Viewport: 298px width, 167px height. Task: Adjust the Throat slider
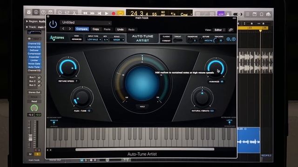(x=178, y=40)
